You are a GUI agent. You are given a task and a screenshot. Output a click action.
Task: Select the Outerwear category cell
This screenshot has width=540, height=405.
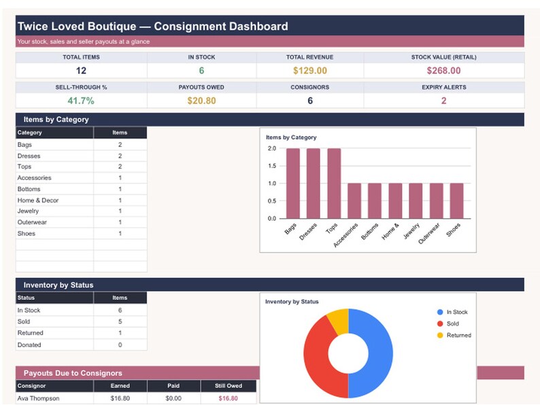pos(54,222)
